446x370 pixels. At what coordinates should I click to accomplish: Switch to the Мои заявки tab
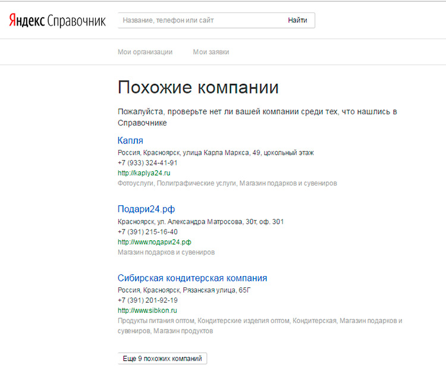[x=211, y=52]
